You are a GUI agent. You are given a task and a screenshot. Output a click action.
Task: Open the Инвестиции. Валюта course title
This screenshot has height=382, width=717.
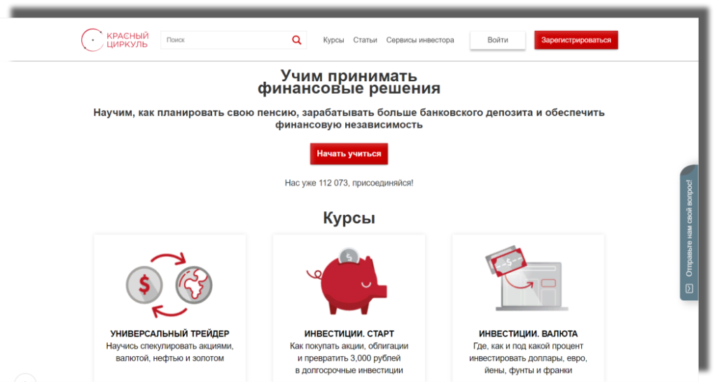[x=528, y=334]
